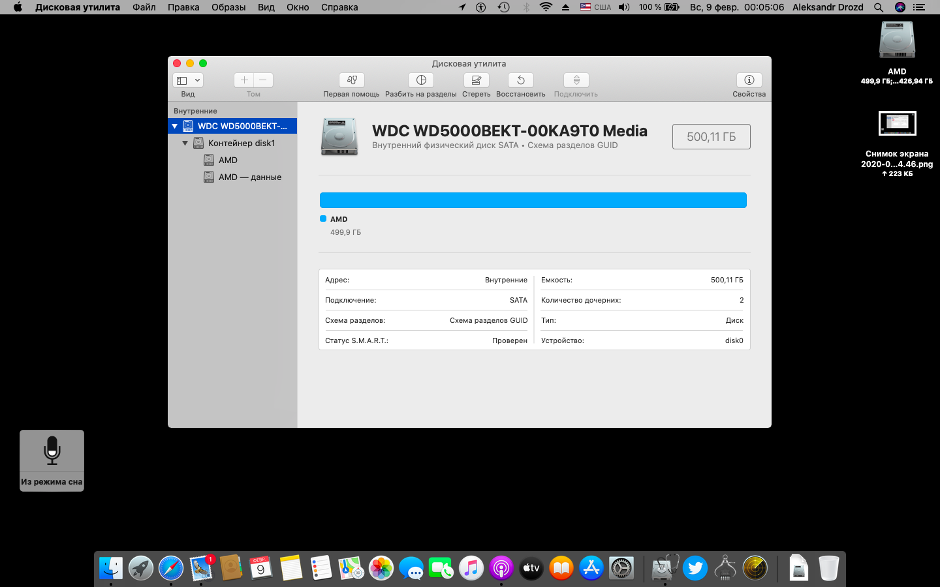The height and width of the screenshot is (587, 940).
Task: Open the Окно menu
Action: (298, 7)
